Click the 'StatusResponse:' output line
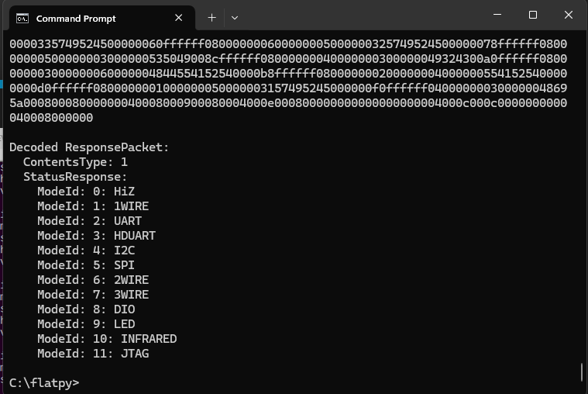Viewport: 588px width, 394px height. 75,177
